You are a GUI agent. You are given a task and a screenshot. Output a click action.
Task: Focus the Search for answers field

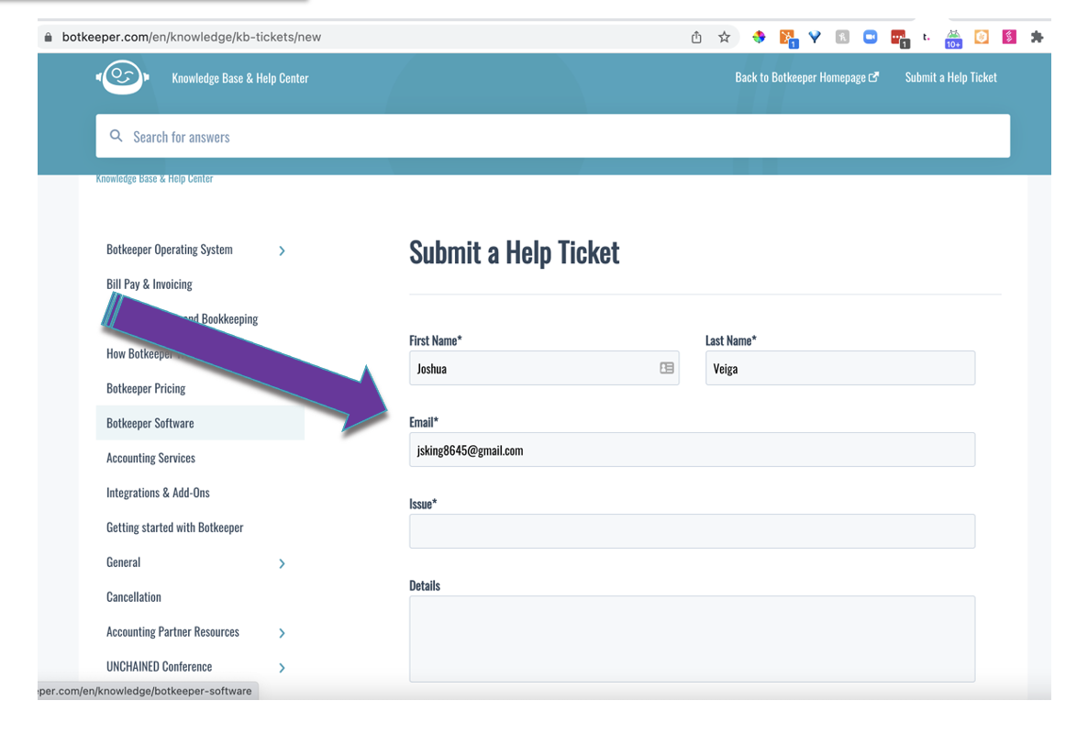pos(553,136)
